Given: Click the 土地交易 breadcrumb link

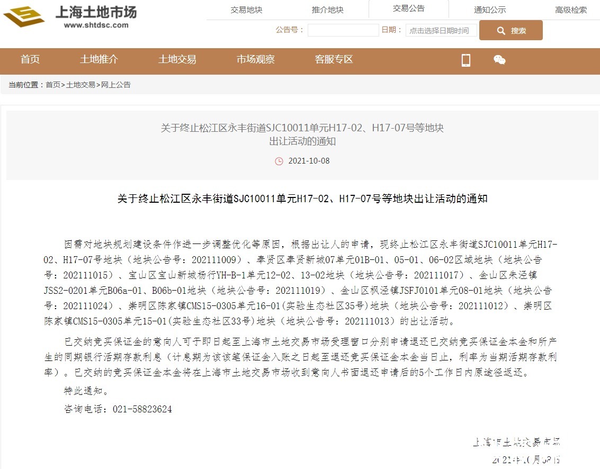Looking at the screenshot, I should click(80, 85).
